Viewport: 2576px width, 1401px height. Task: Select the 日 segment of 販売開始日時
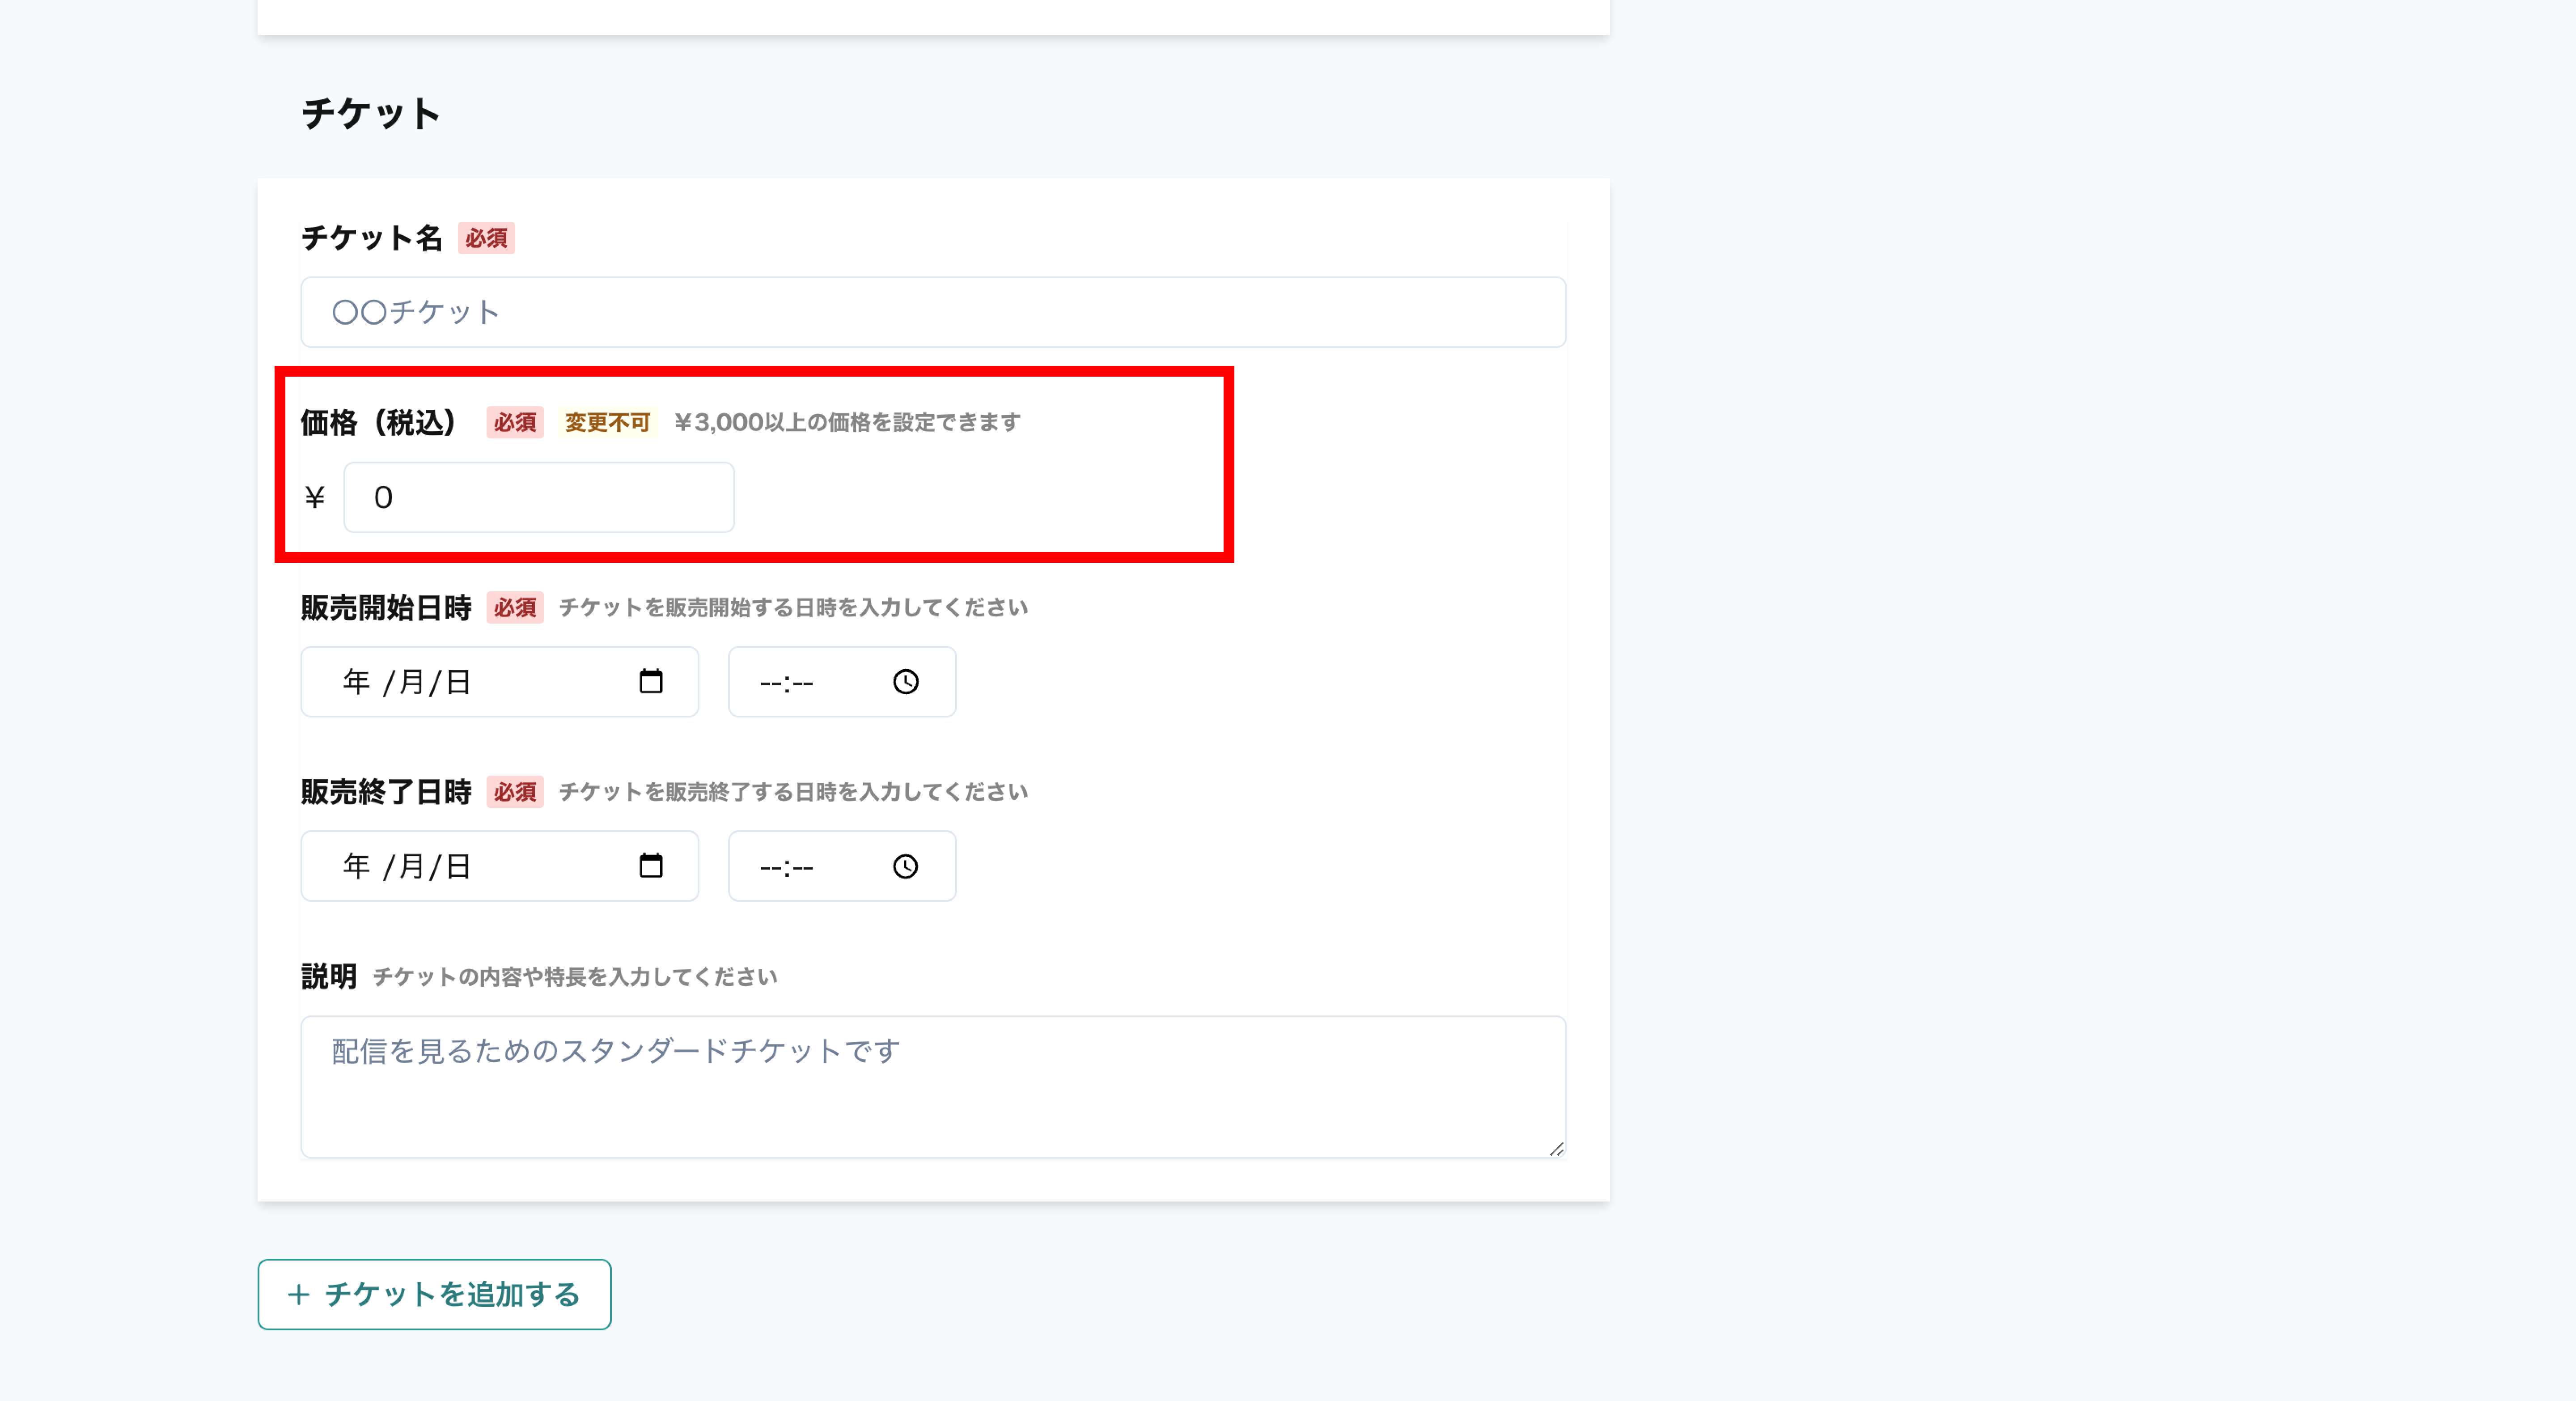(x=458, y=682)
